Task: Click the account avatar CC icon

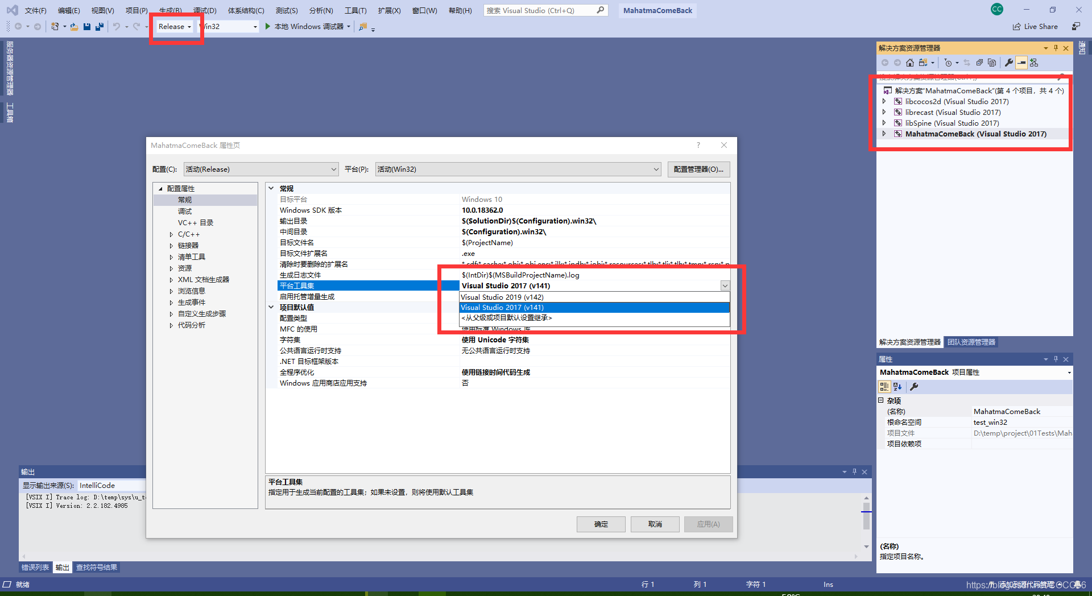Action: coord(997,9)
